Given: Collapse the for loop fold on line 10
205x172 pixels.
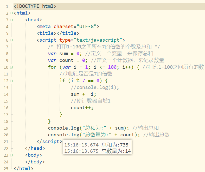Looking at the screenshot, I should [x=11, y=67].
